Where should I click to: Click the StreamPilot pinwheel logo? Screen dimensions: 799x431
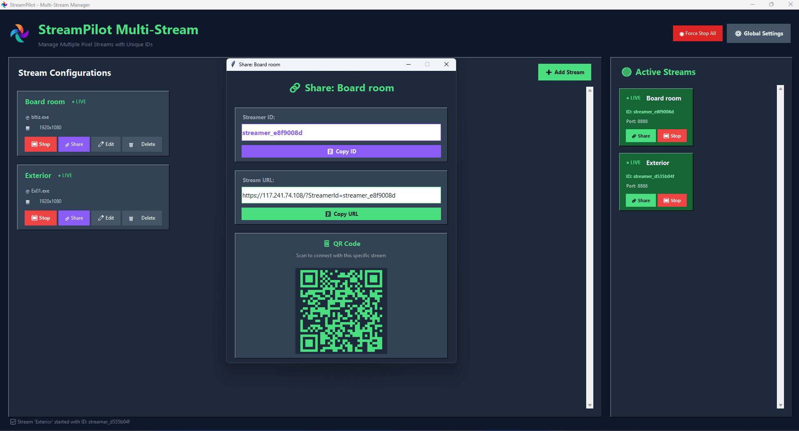pyautogui.click(x=20, y=33)
